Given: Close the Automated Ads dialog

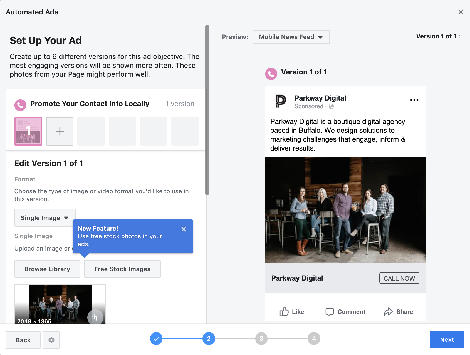Looking at the screenshot, I should tap(461, 12).
